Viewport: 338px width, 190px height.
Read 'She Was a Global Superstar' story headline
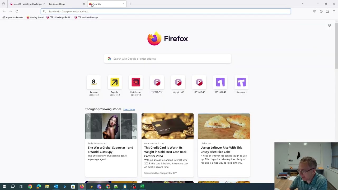[110, 150]
